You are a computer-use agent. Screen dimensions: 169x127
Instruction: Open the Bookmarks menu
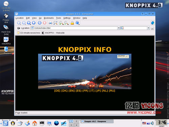pos(49,18)
